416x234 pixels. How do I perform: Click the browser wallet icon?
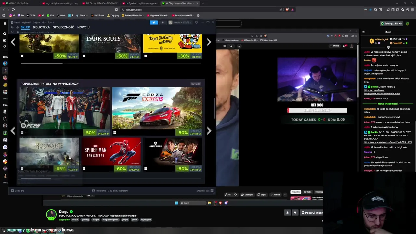[x=397, y=10]
